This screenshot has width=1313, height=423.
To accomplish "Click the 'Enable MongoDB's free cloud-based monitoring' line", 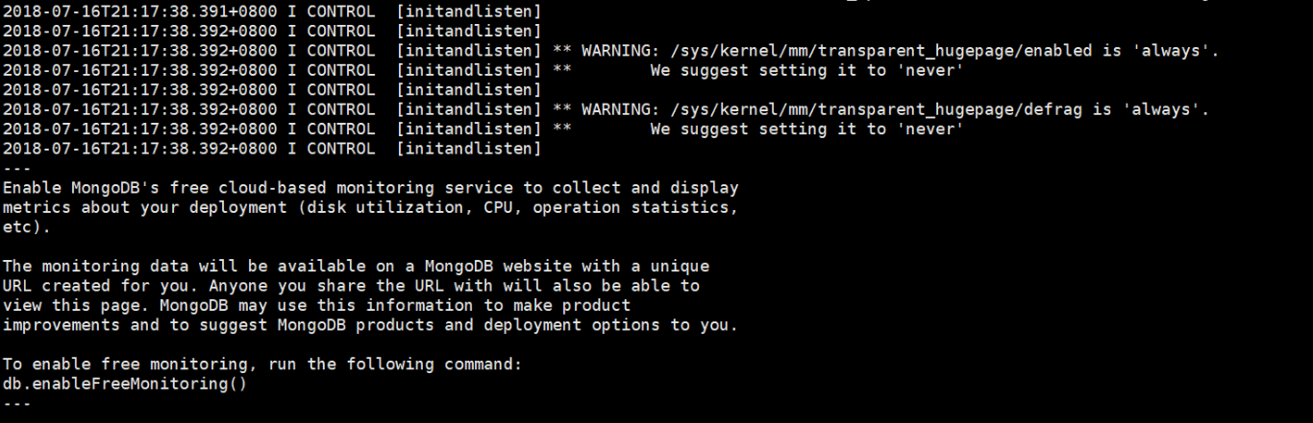I will pyautogui.click(x=370, y=188).
